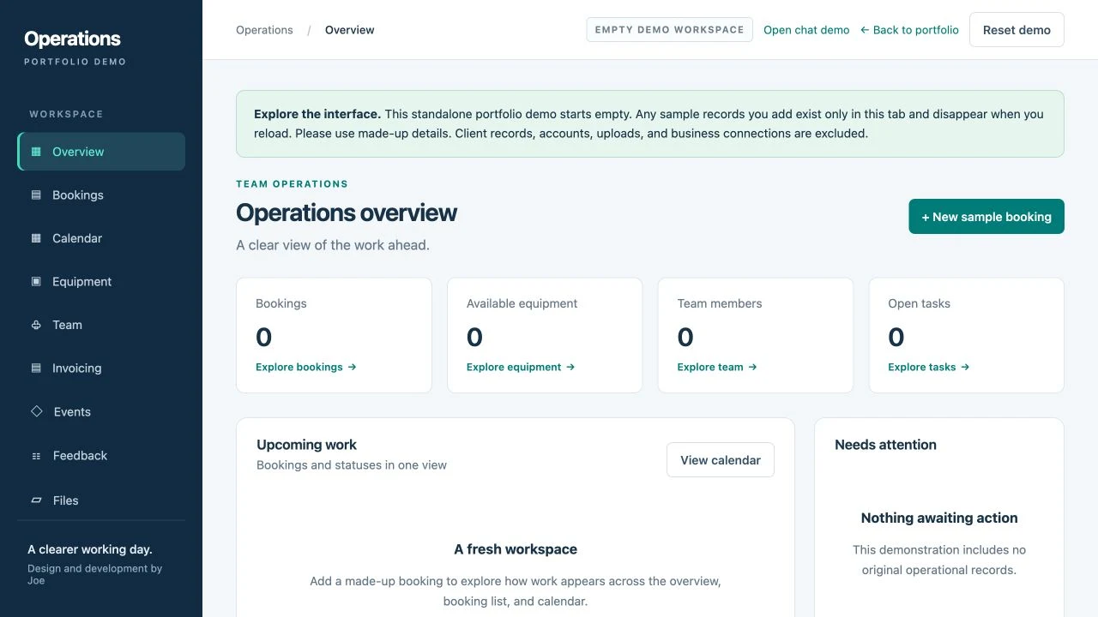Click the Team icon in sidebar

click(36, 325)
